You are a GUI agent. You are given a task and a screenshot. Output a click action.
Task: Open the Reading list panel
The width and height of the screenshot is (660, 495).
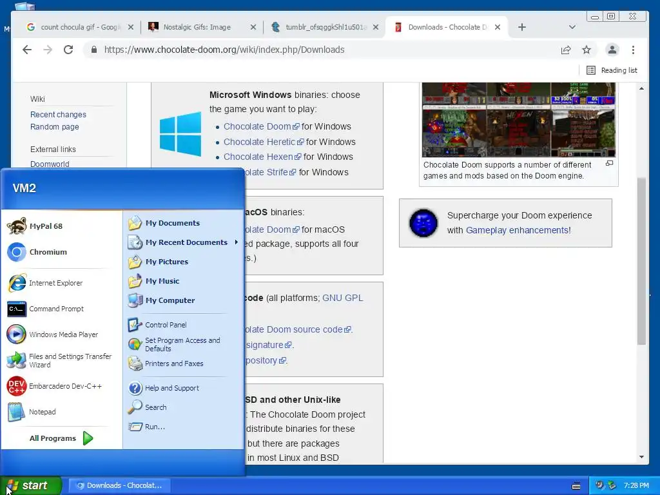[612, 70]
